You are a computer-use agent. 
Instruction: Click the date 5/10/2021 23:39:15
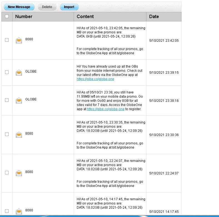164,73
